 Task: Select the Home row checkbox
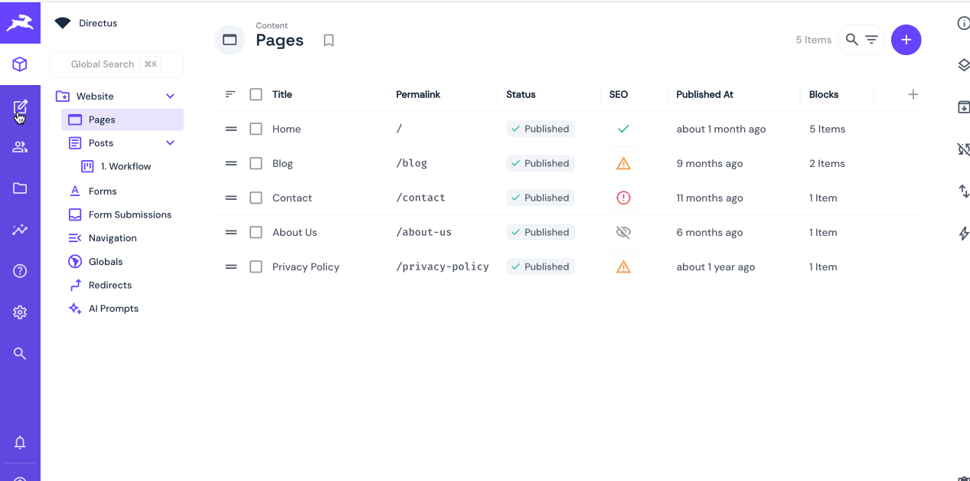[x=256, y=129]
